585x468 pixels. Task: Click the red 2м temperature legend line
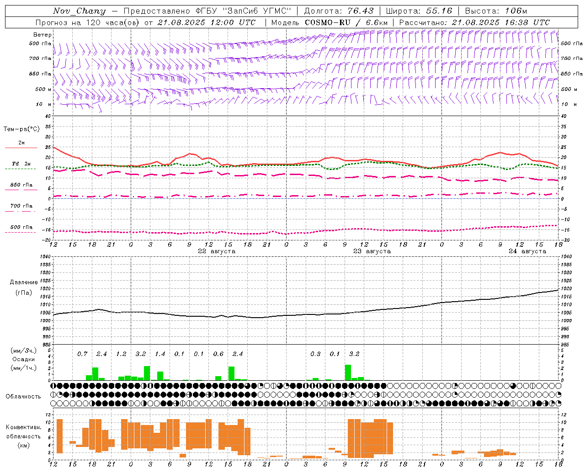[21, 148]
